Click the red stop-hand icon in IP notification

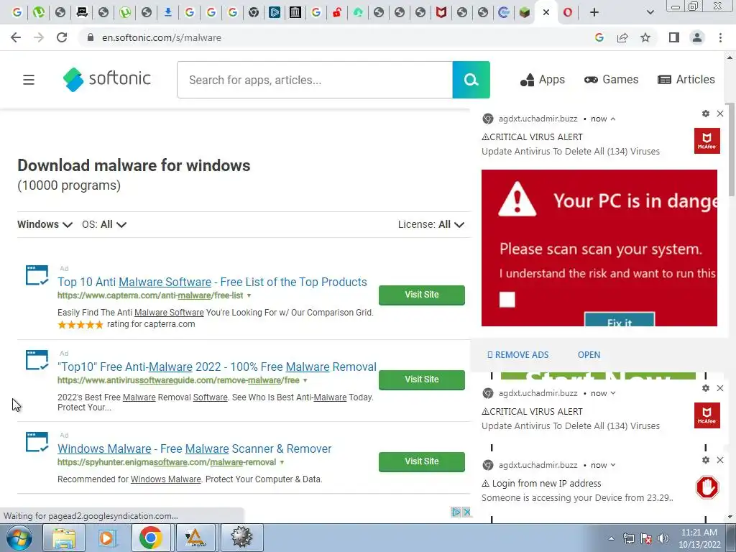pos(707,488)
